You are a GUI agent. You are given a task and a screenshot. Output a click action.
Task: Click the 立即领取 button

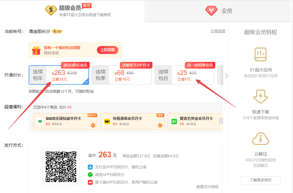(x=108, y=50)
